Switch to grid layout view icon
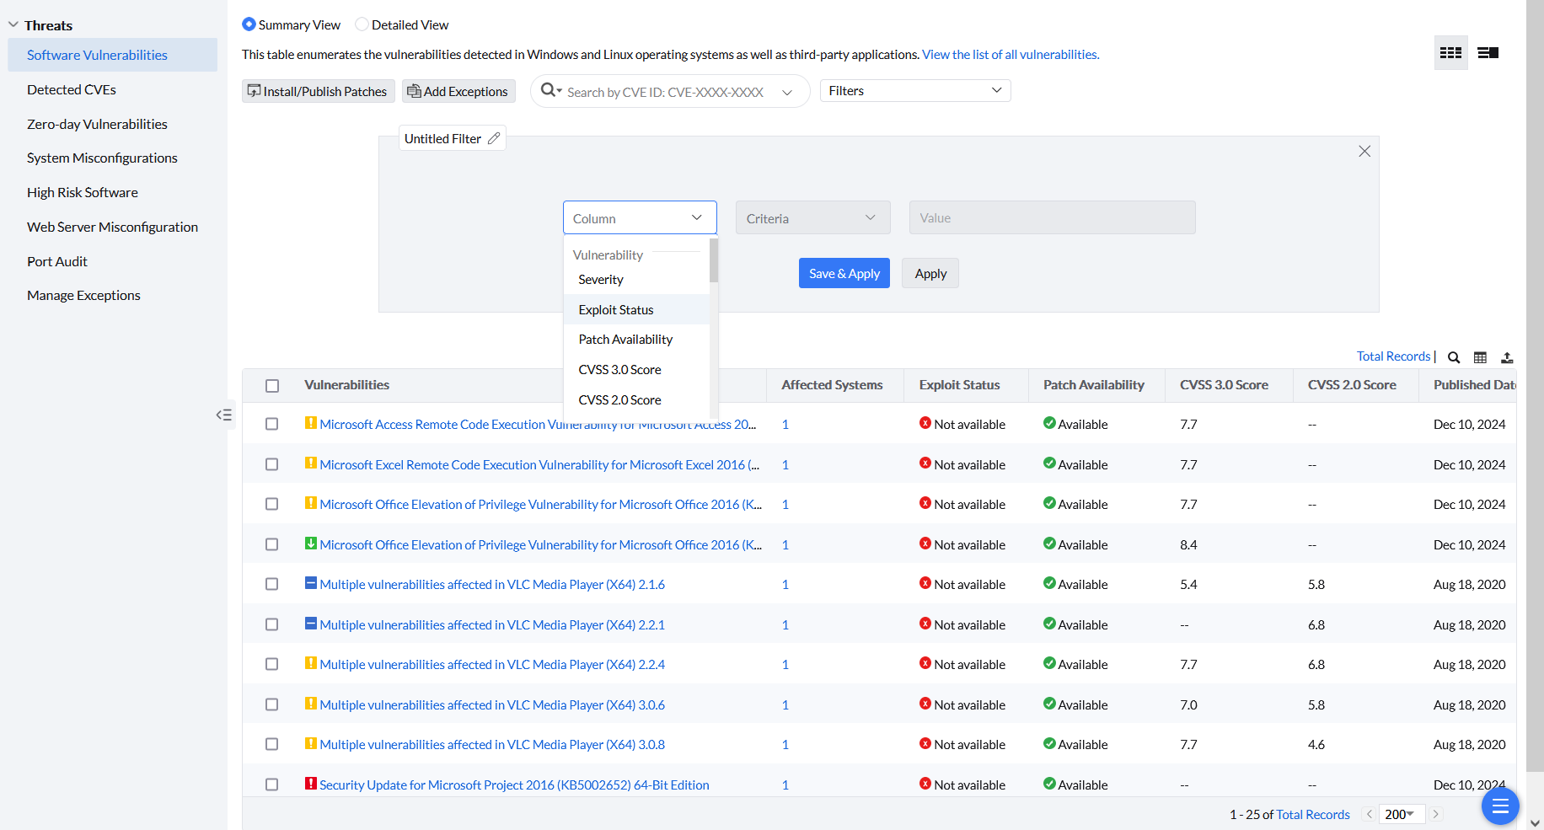The height and width of the screenshot is (830, 1544). point(1450,53)
